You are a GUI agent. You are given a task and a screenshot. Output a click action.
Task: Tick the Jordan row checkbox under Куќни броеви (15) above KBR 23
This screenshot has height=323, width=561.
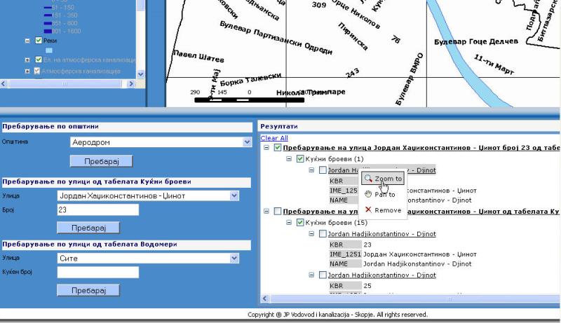click(323, 234)
